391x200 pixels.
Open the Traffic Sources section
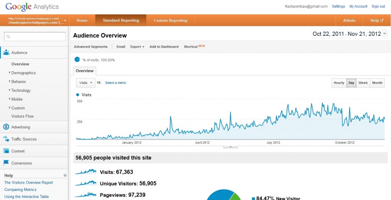pyautogui.click(x=34, y=139)
